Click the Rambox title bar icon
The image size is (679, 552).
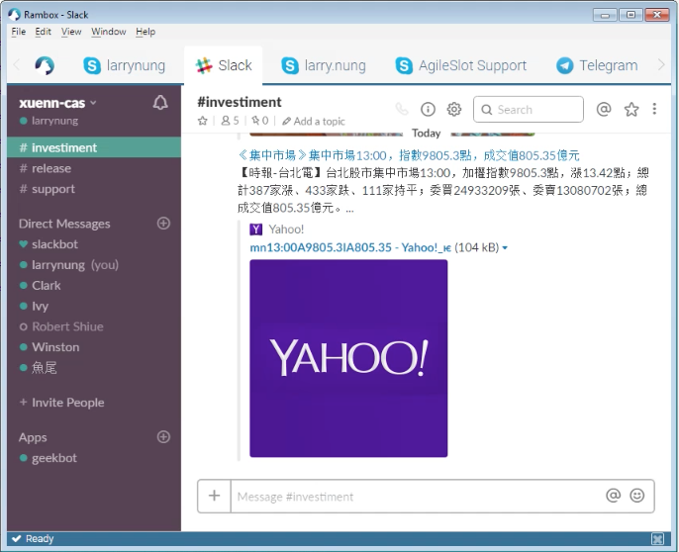[x=14, y=14]
